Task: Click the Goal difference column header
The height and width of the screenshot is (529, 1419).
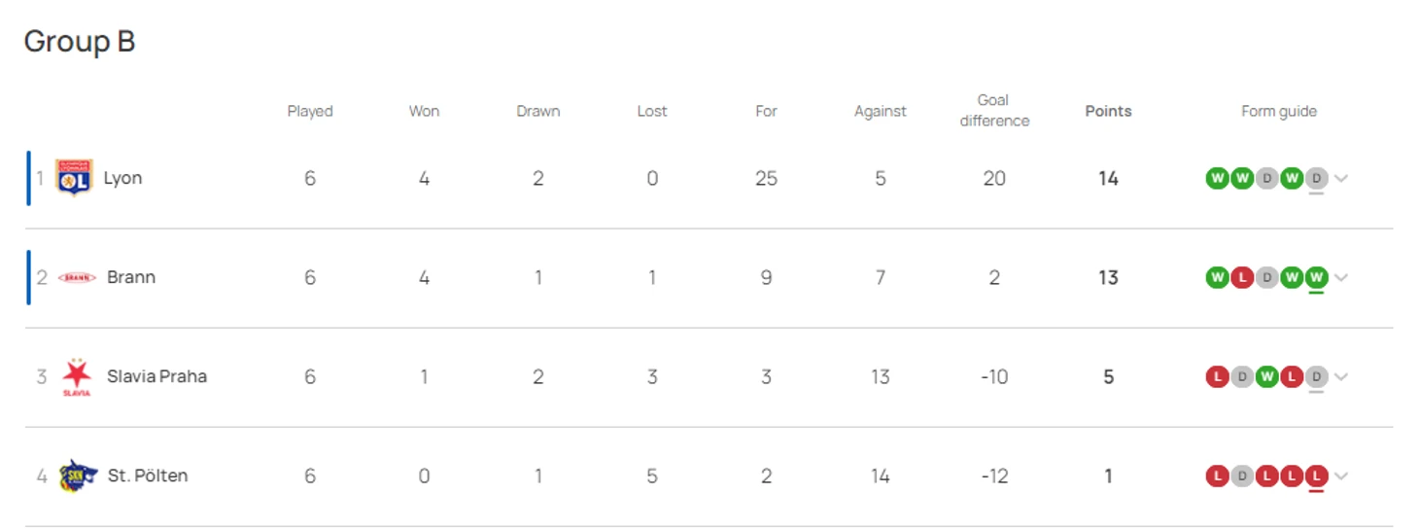Action: [x=994, y=110]
